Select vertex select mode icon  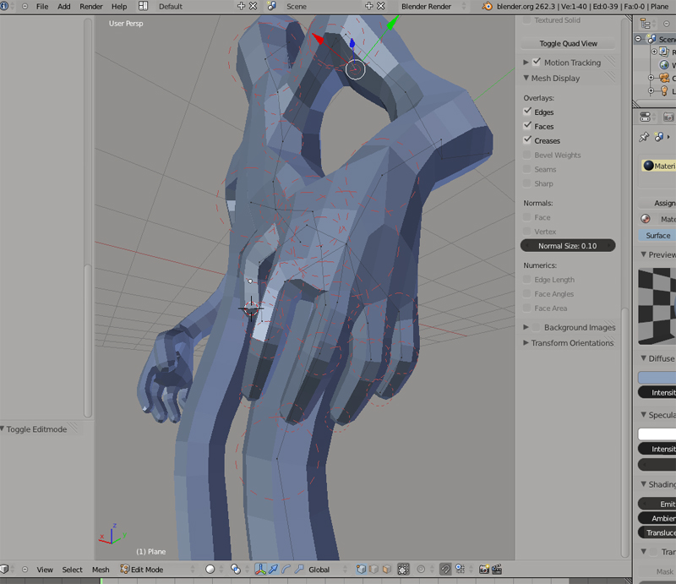[360, 570]
